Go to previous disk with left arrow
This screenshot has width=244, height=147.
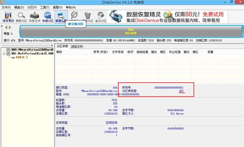point(6,27)
